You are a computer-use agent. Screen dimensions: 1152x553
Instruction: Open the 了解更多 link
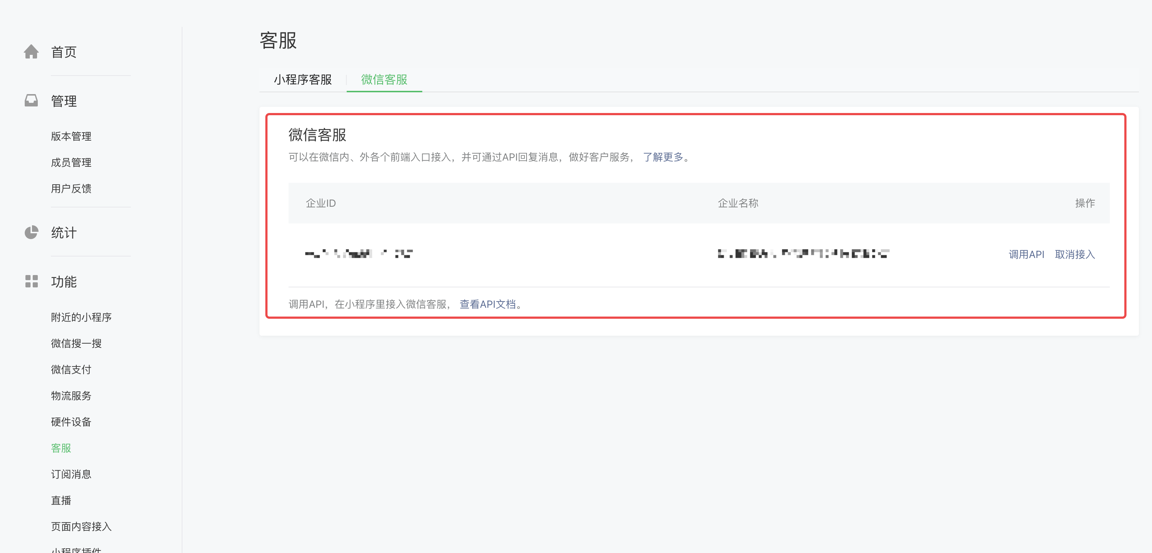point(663,157)
